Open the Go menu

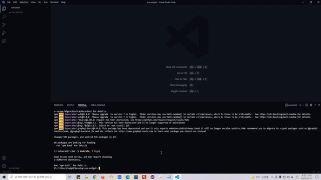pyautogui.click(x=40, y=2)
